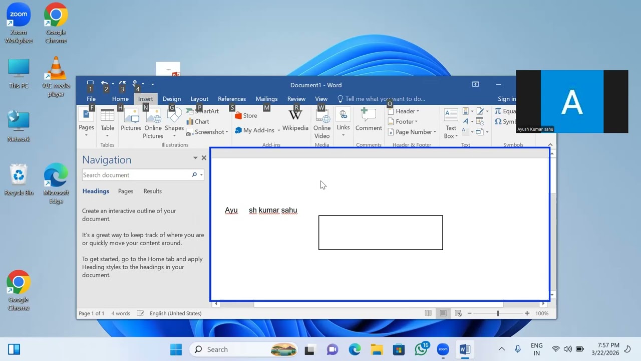Click the Undo button in Quick Access

(x=104, y=84)
